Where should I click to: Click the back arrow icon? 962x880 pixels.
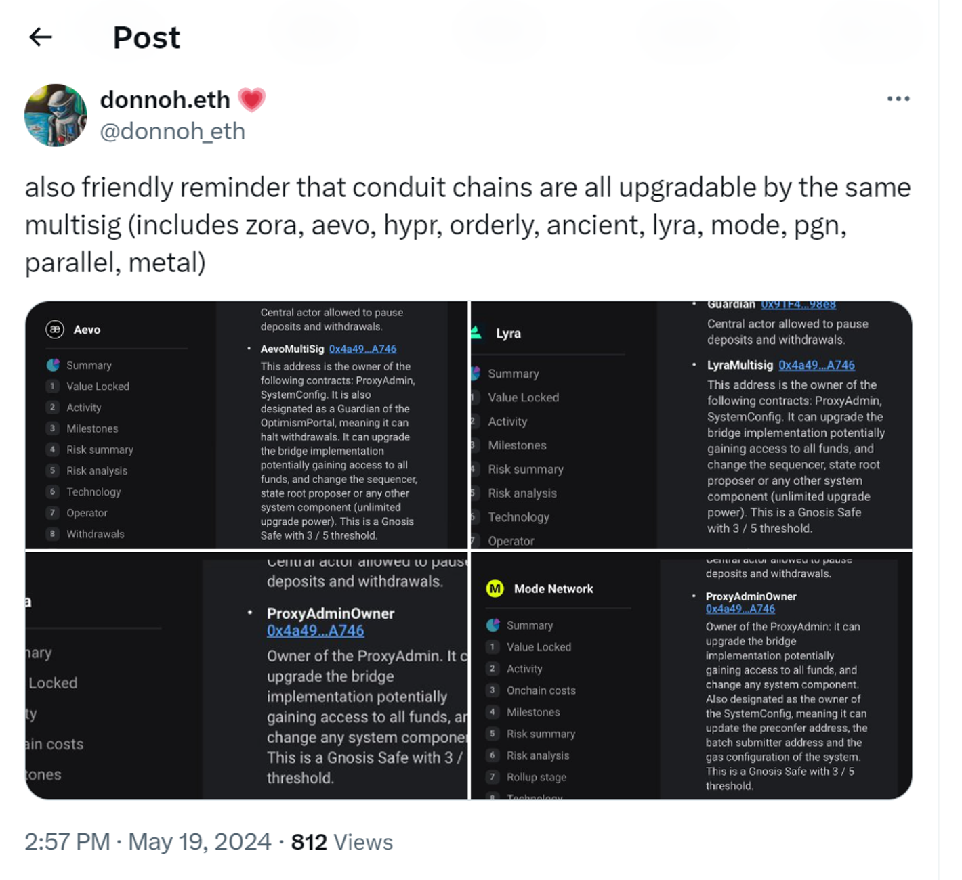click(x=41, y=37)
